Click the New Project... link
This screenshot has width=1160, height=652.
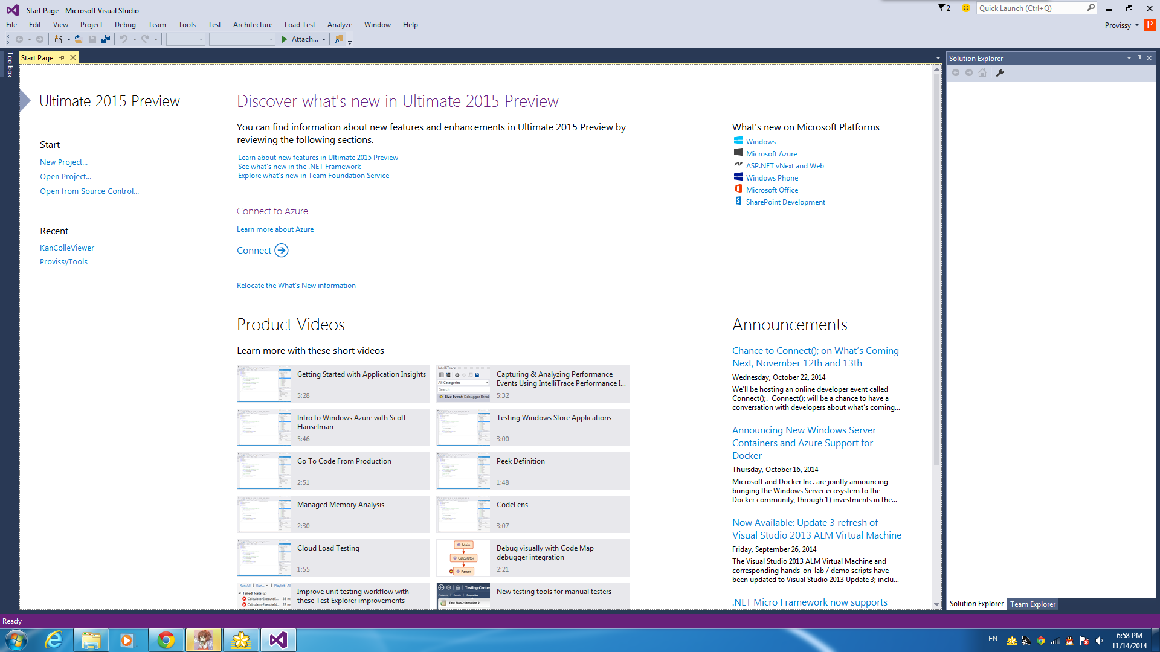63,162
